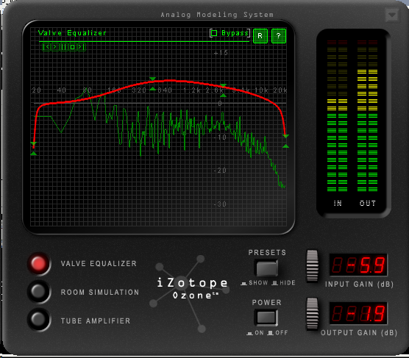
Task: Click the Valve Equalizer label beside the red LED
Action: tap(99, 264)
